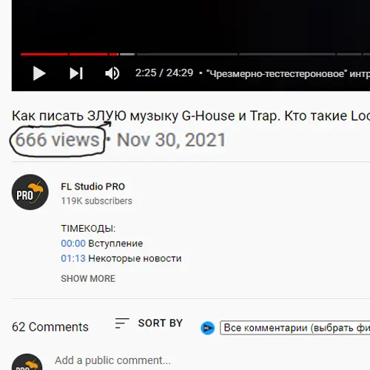Screen dimensions: 370x370
Task: Click the red video progress bar
Action: point(70,54)
